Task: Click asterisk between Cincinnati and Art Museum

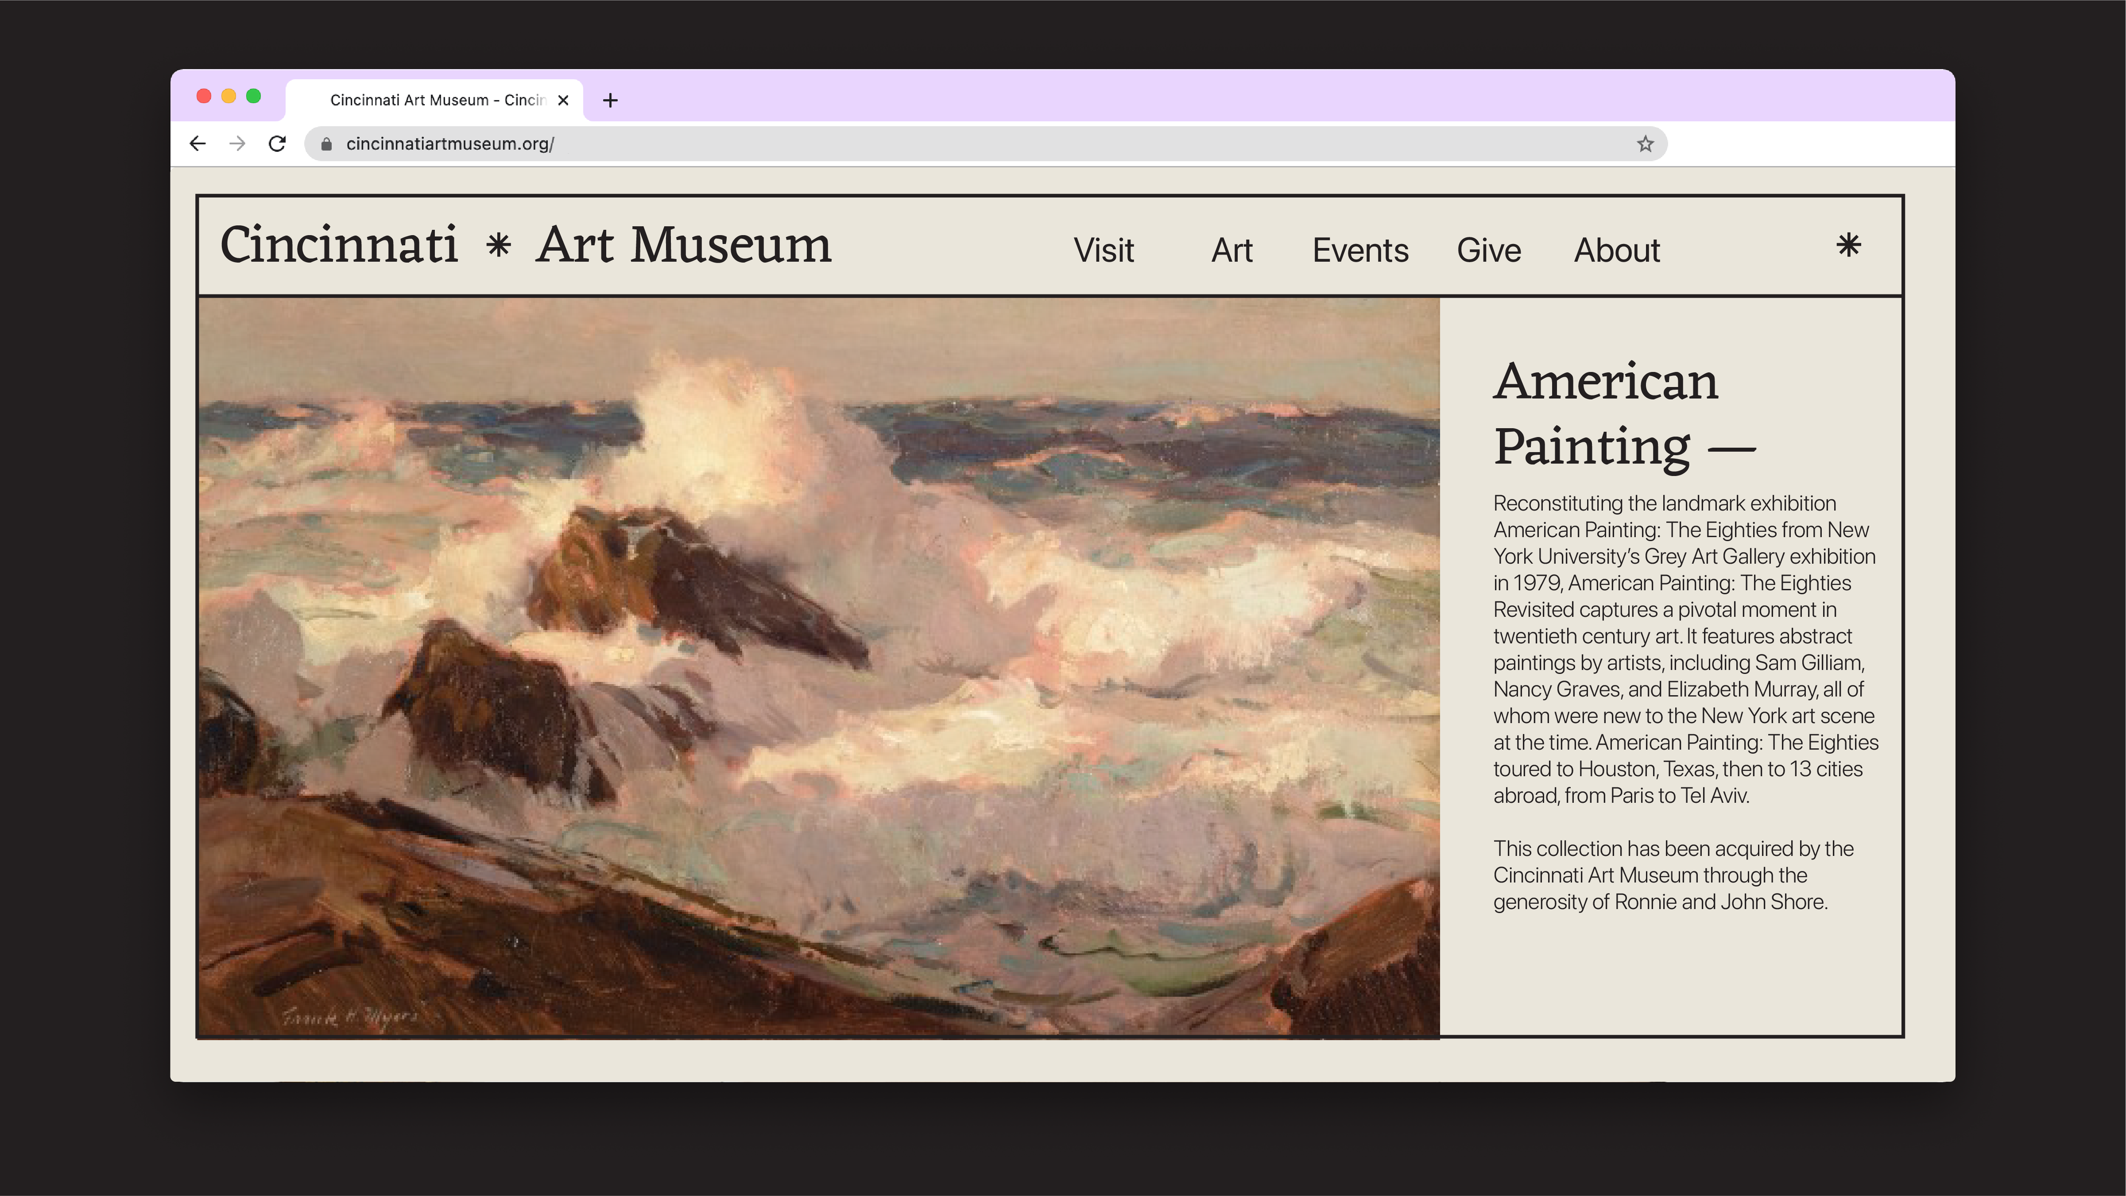Action: click(x=498, y=245)
